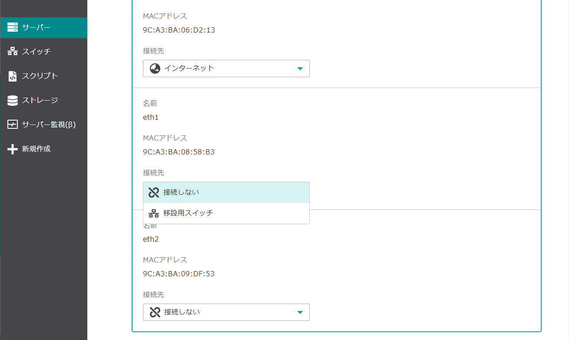Viewport: 569px width, 340px height.
Task: Click the storage disk stack icon in the sidebar
Action: 13,100
